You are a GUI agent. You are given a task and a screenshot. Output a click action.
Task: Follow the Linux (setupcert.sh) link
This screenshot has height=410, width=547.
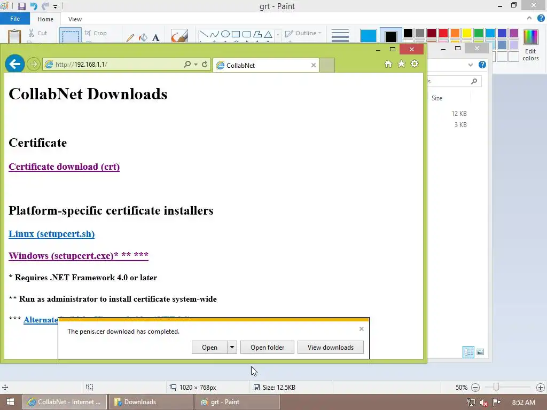tap(52, 234)
